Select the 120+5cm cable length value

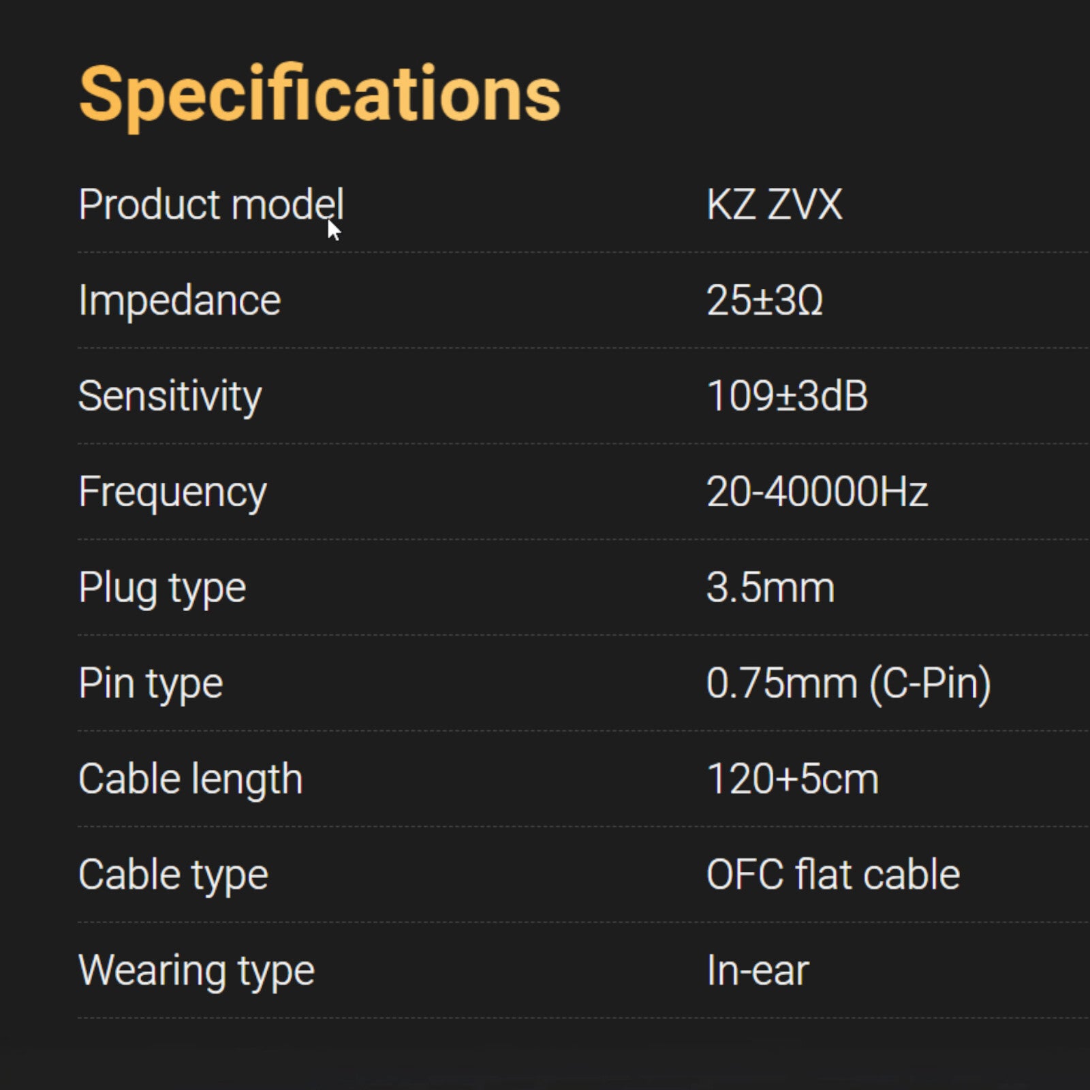pyautogui.click(x=792, y=779)
